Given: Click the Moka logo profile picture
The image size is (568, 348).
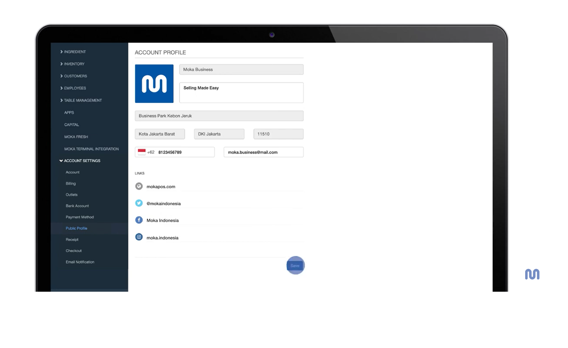Looking at the screenshot, I should click(x=154, y=84).
